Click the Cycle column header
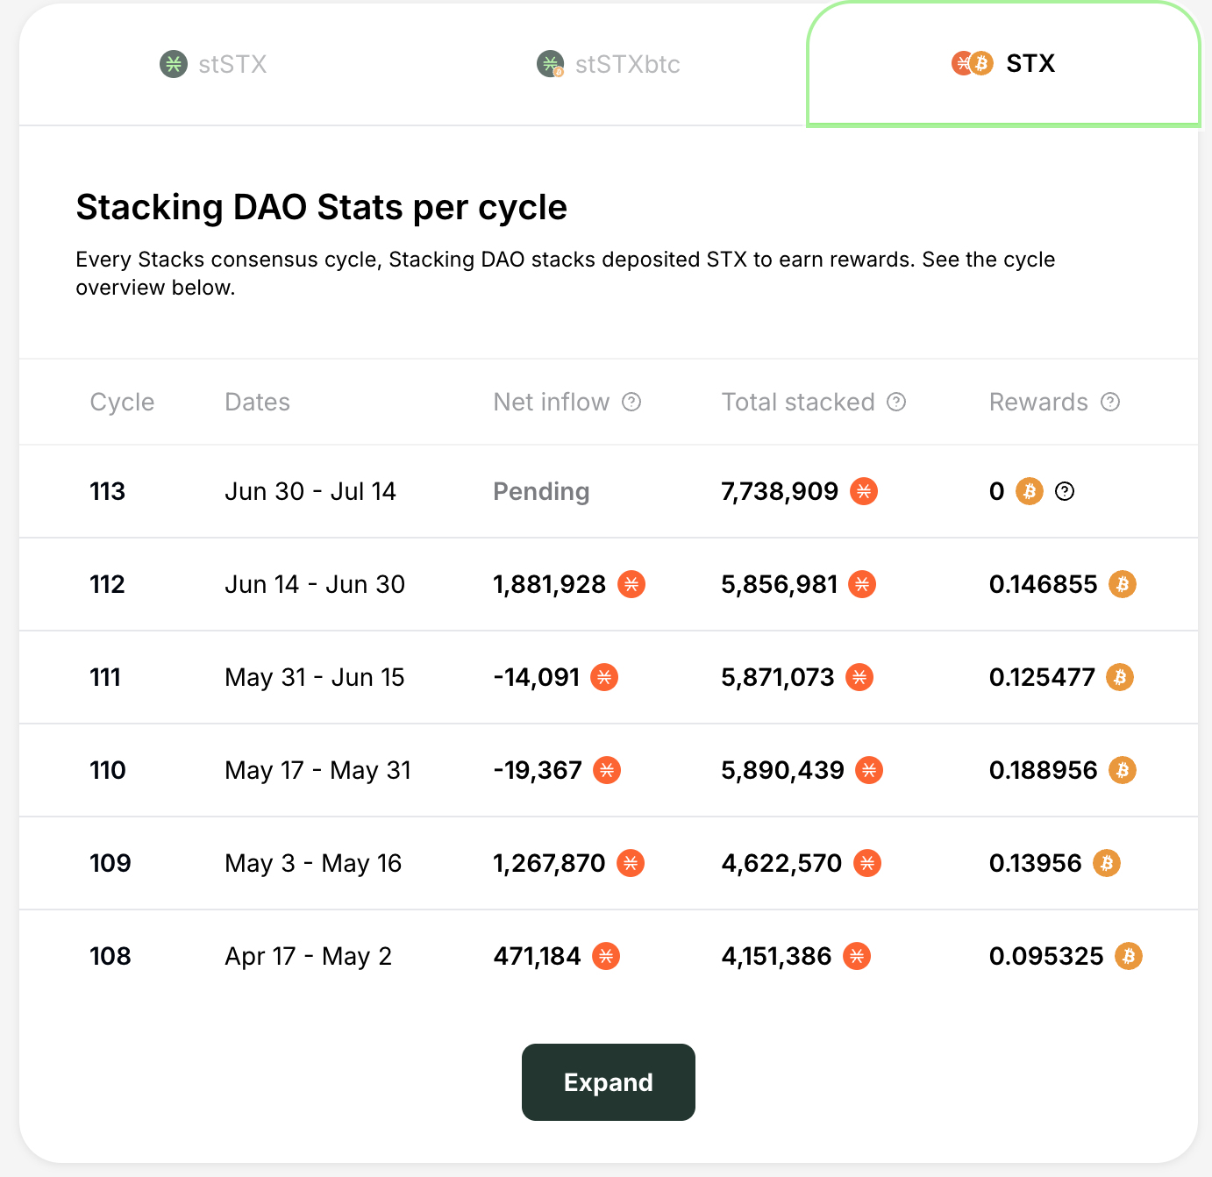Viewport: 1212px width, 1177px height. 122,402
